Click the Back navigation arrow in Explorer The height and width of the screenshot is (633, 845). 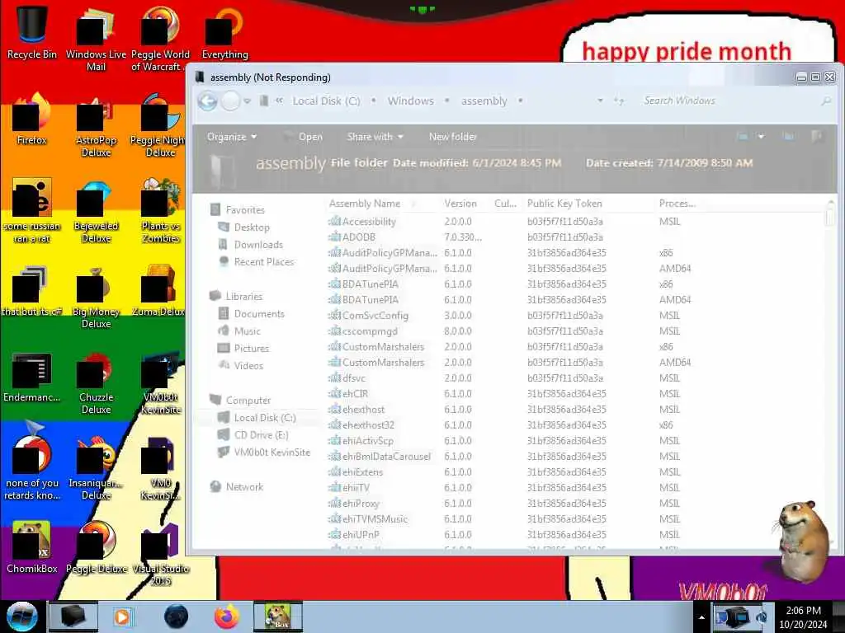point(207,101)
